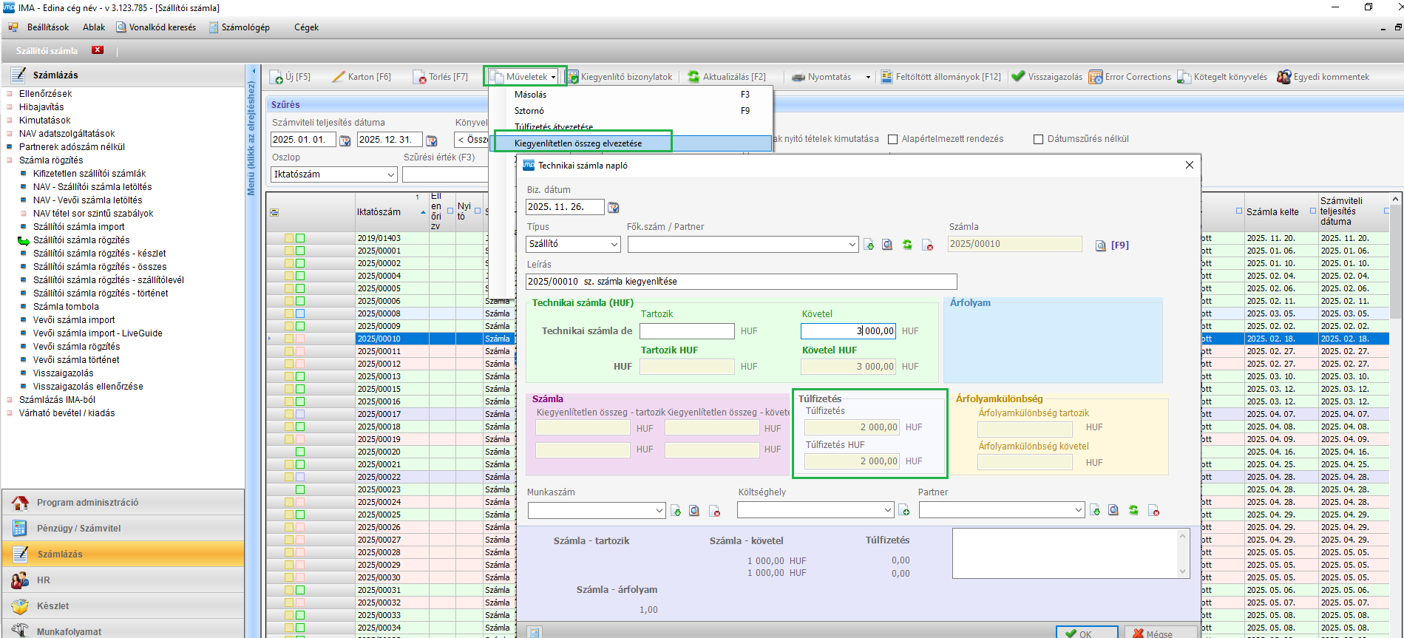Toggle green checkbox in row 2019/01403
Image resolution: width=1404 pixels, height=638 pixels.
(x=300, y=238)
